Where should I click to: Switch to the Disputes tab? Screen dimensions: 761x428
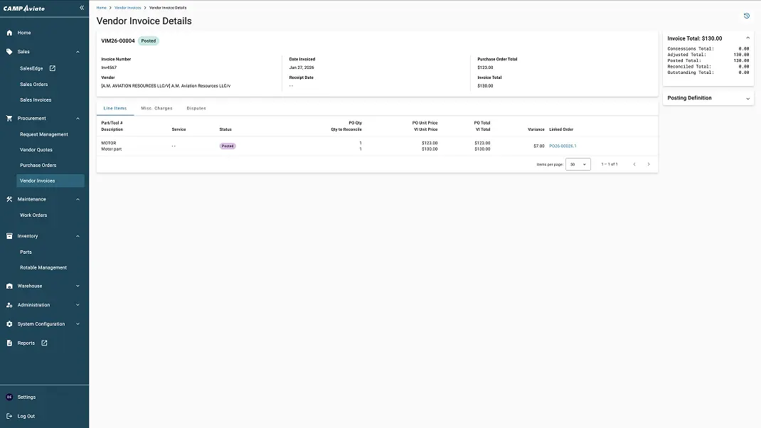(196, 108)
